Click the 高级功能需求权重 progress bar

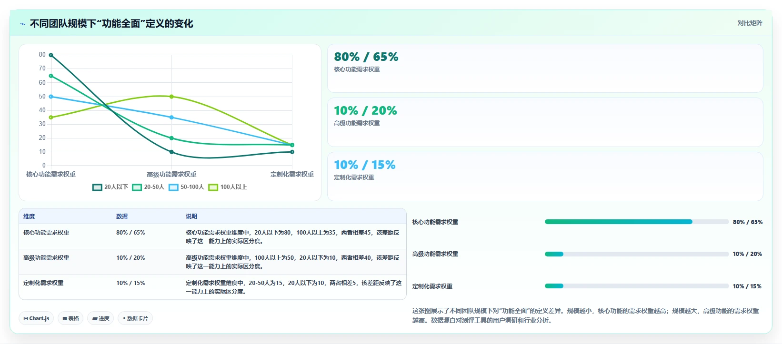coord(637,254)
